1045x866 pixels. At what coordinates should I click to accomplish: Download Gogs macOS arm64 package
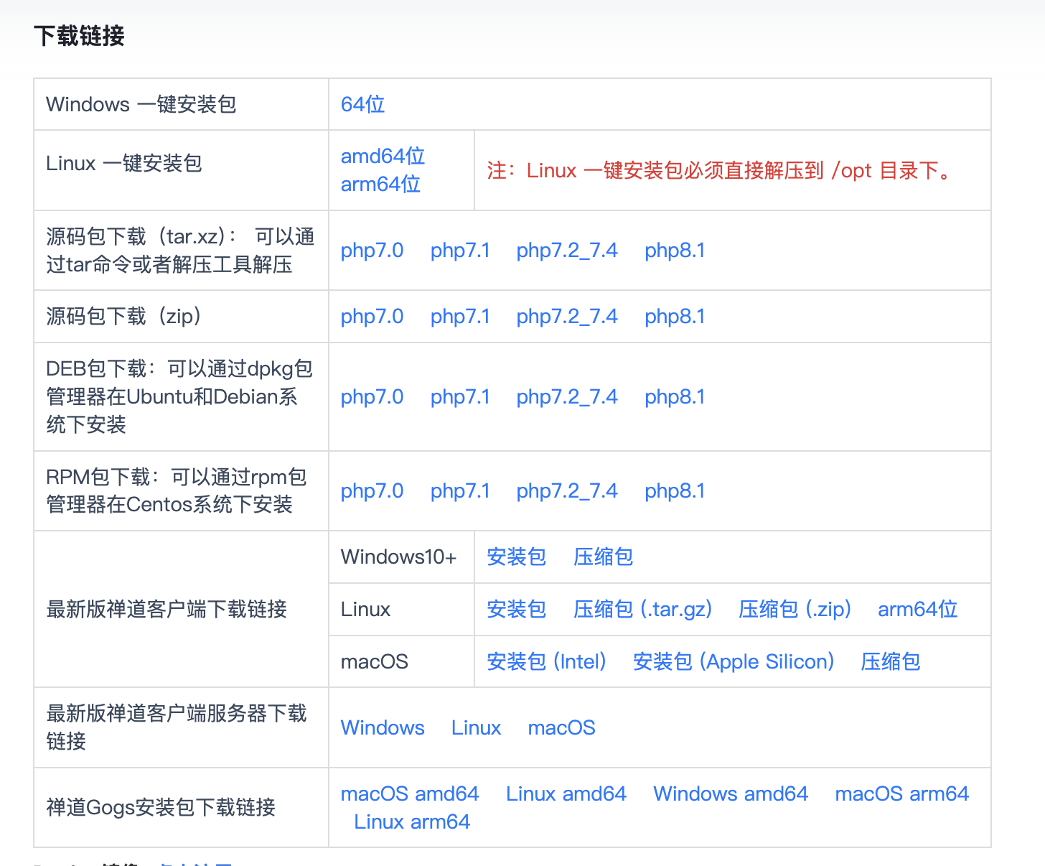click(901, 793)
